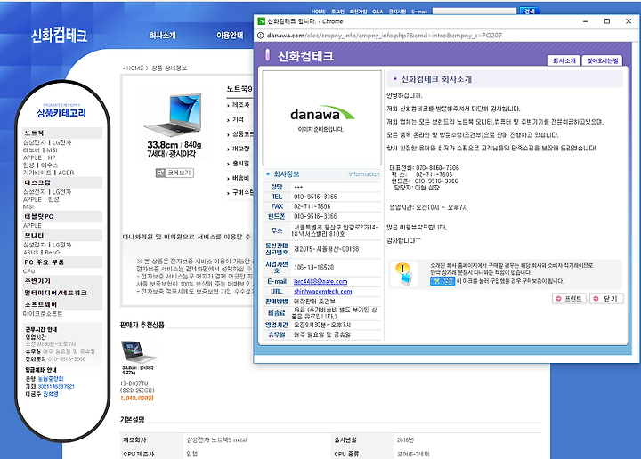Click the danawa logo image in the popup
This screenshot has height=459, width=641.
coord(322,115)
